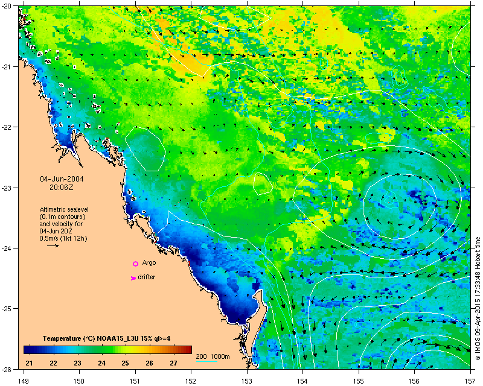Click the color bar tick label 22

coord(53,363)
